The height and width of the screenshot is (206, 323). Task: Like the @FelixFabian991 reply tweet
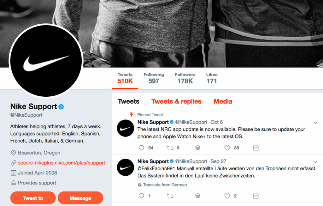click(x=227, y=196)
